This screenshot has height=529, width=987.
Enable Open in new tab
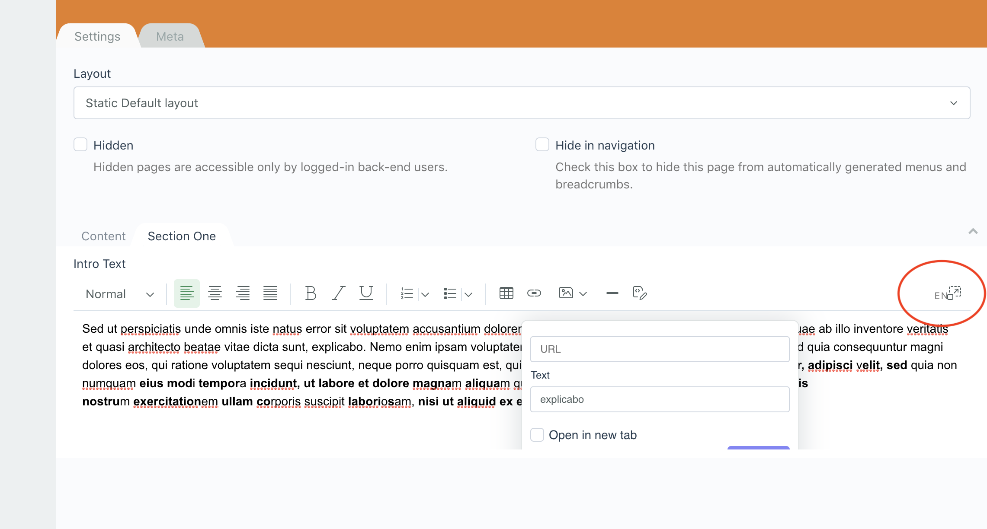coord(537,435)
